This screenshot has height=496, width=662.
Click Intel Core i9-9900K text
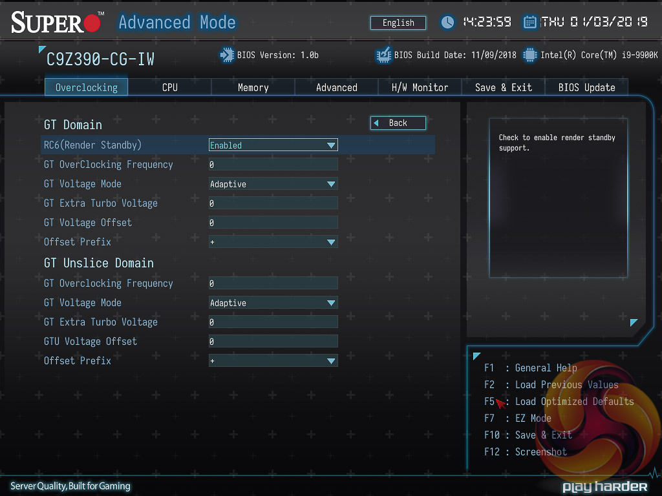pos(599,56)
